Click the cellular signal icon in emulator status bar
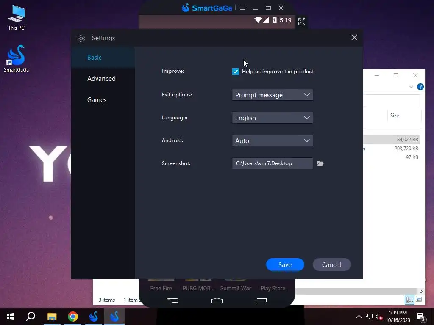The image size is (434, 325). [266, 20]
